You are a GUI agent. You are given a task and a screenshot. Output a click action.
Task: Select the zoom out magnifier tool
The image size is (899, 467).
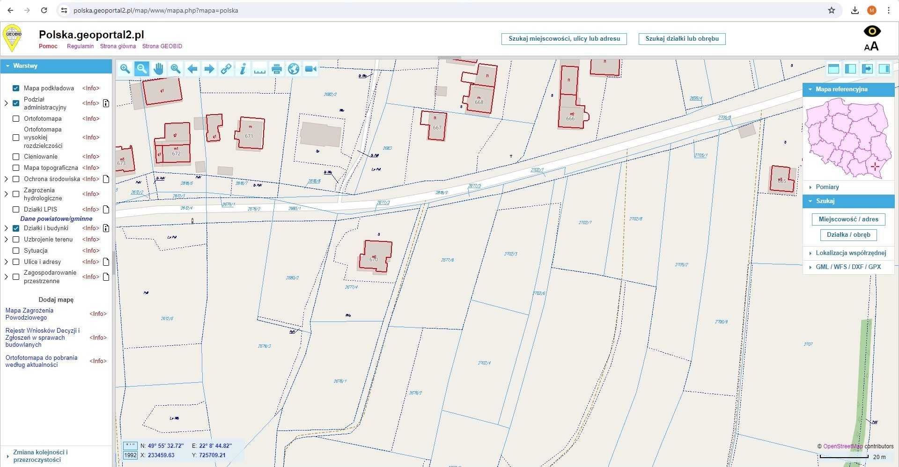pyautogui.click(x=141, y=69)
